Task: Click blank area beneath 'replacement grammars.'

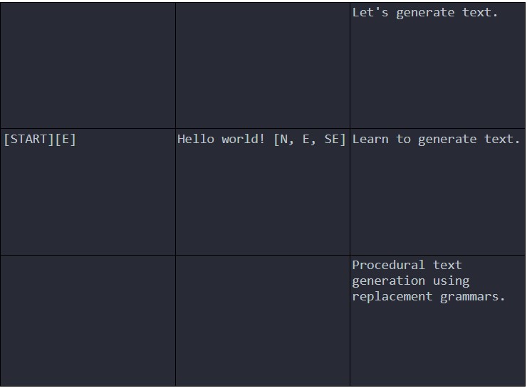Action: tap(437, 345)
